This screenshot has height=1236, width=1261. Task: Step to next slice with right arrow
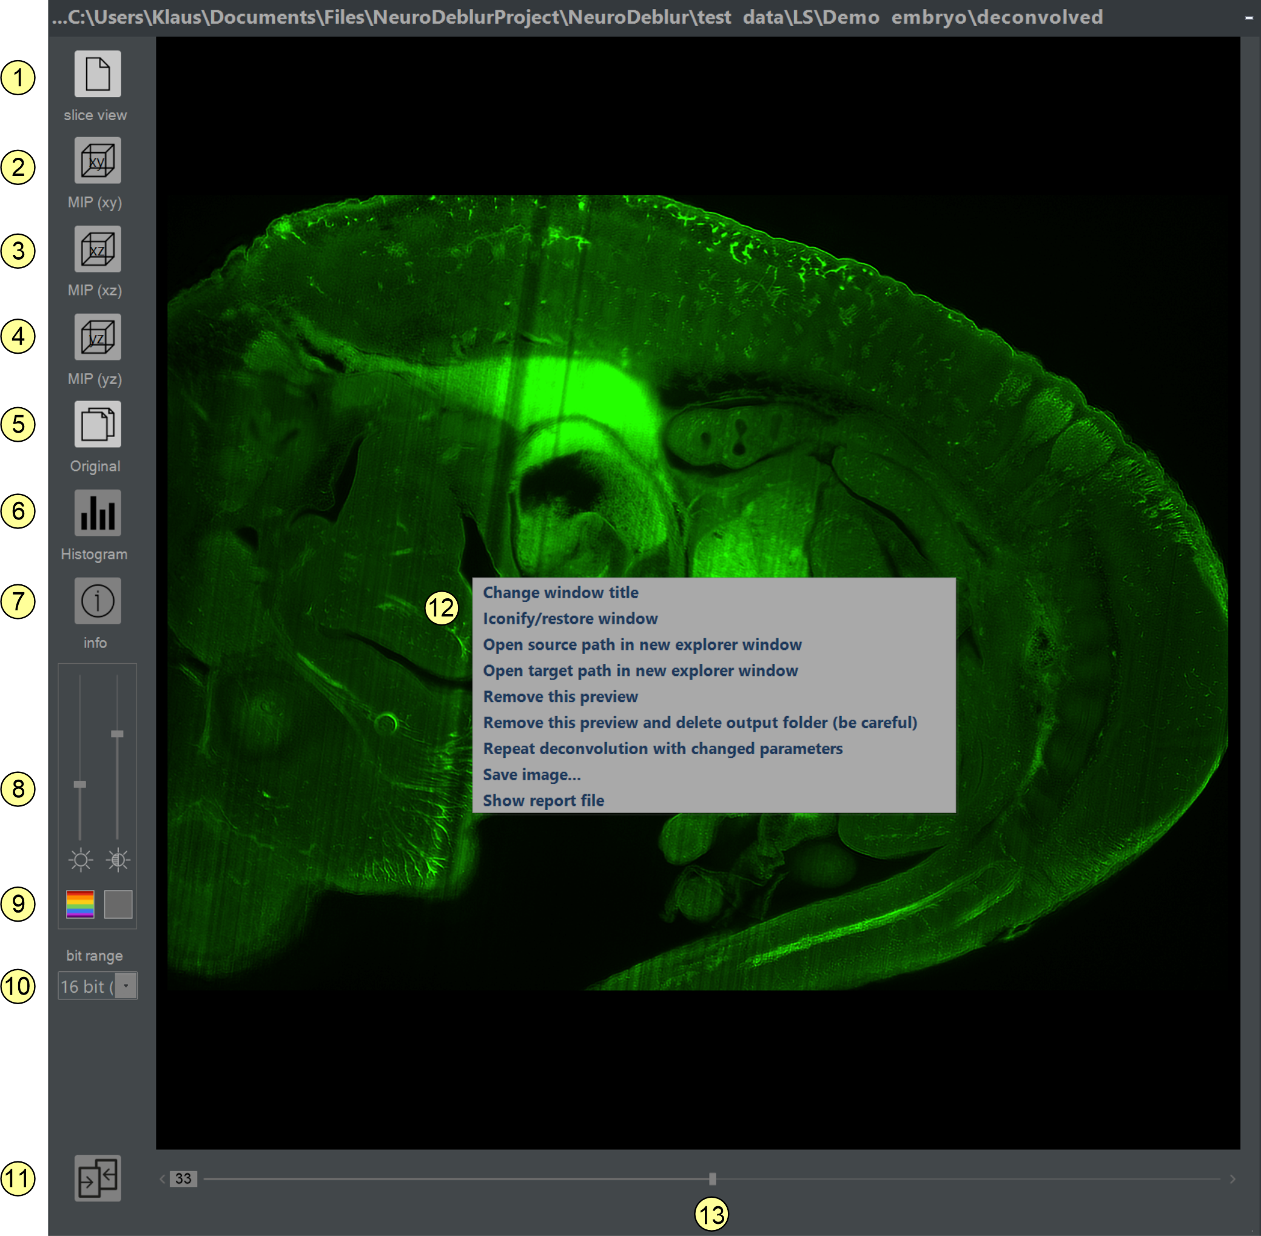point(1232,1178)
